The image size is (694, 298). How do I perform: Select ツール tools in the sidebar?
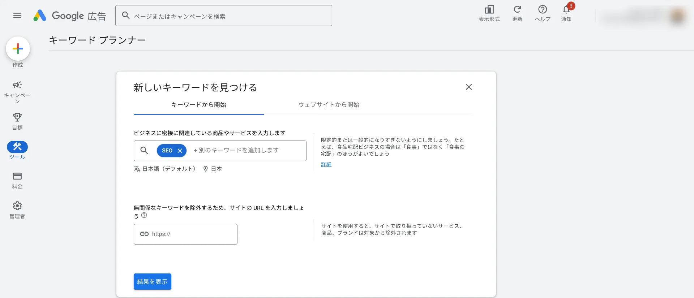[x=17, y=150]
